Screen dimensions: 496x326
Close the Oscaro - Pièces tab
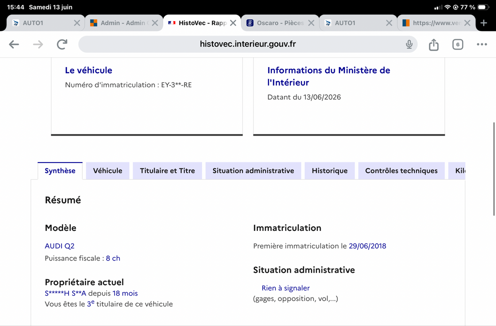pos(311,23)
